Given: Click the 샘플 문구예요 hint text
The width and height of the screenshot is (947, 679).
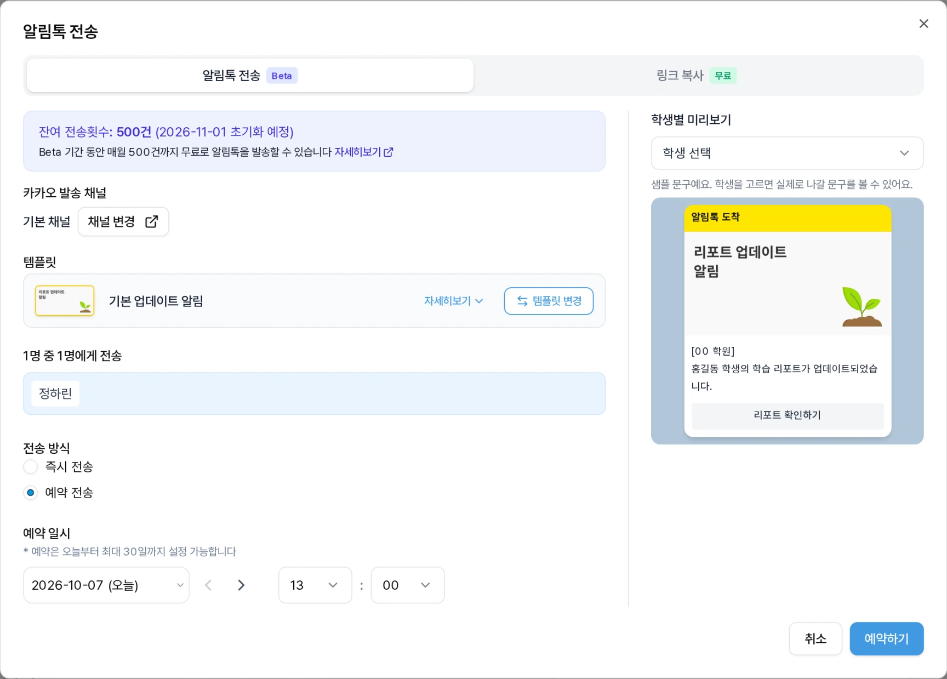Looking at the screenshot, I should (x=782, y=184).
